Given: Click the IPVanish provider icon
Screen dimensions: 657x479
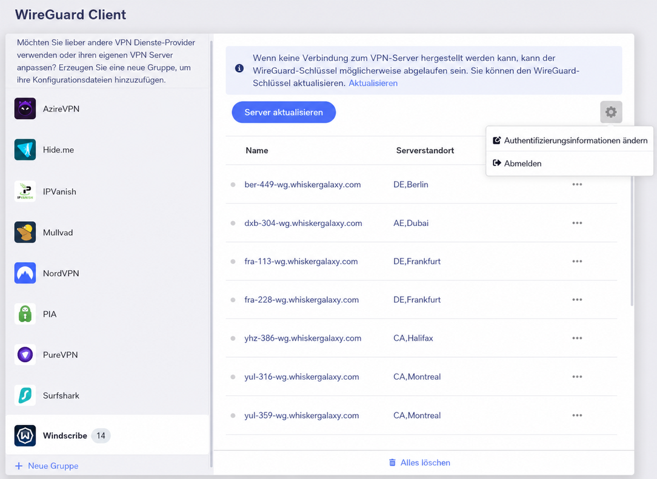Looking at the screenshot, I should click(25, 191).
